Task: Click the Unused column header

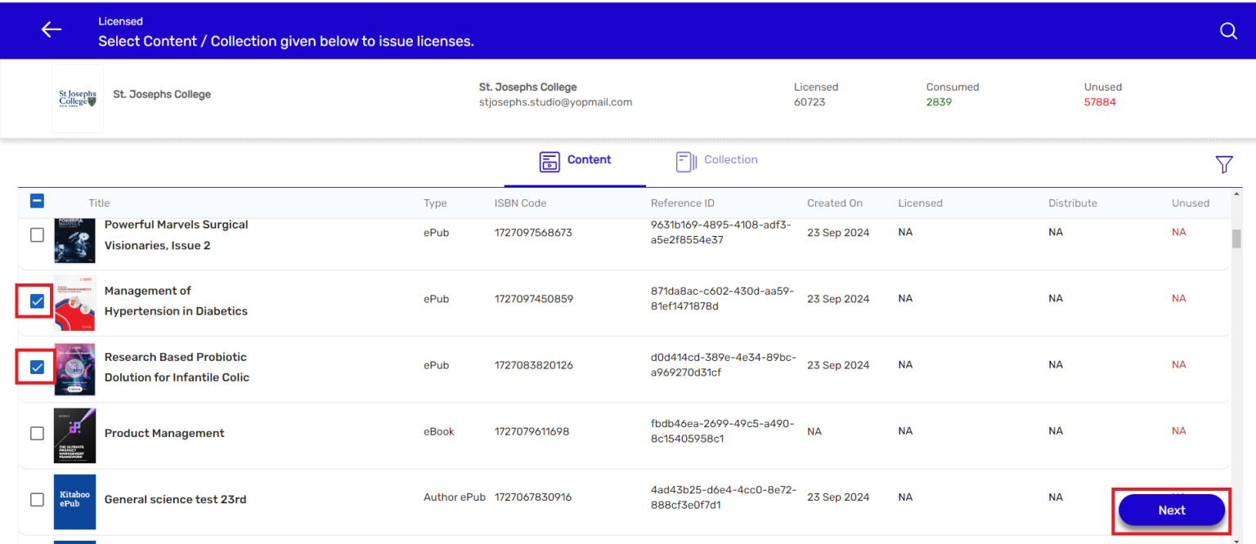Action: (1190, 203)
